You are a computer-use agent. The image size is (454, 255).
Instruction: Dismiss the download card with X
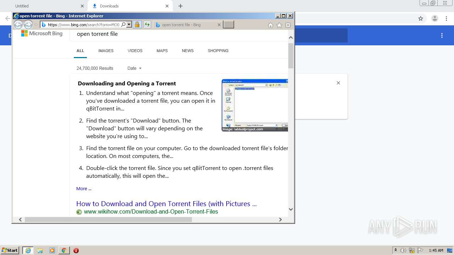tap(338, 83)
